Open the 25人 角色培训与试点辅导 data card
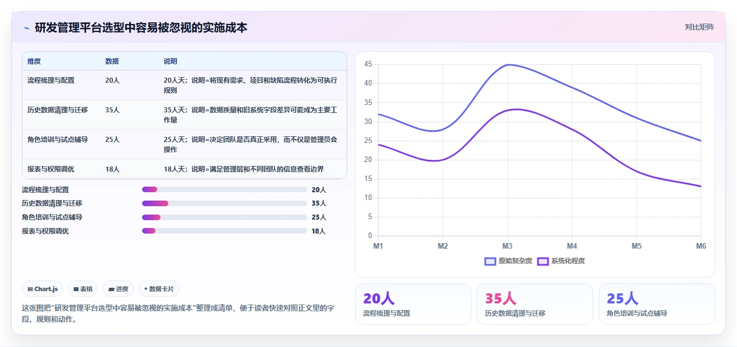This screenshot has width=737, height=347. tap(657, 304)
